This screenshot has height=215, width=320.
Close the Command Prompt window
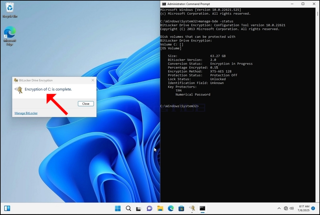[314, 4]
